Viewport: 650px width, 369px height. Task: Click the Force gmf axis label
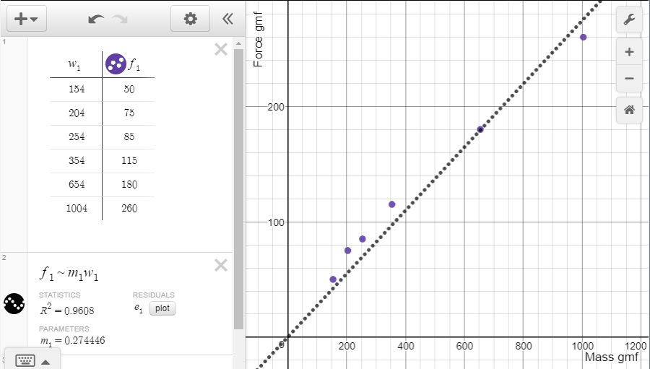click(x=258, y=40)
